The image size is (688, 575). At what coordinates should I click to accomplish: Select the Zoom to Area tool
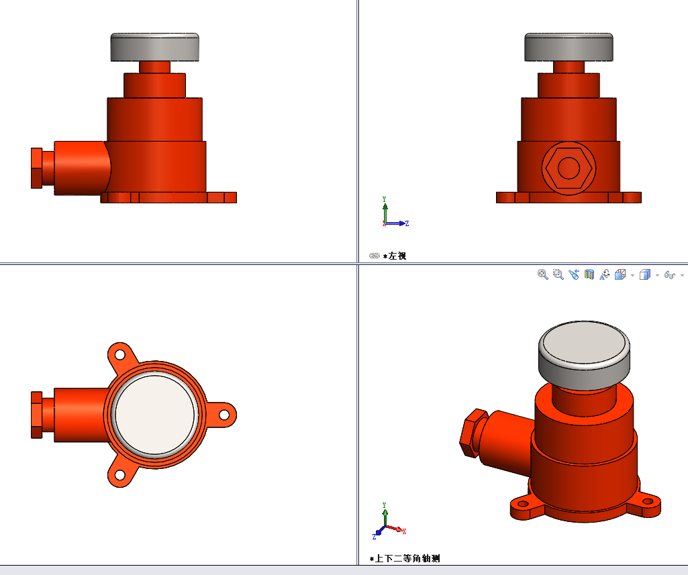558,274
